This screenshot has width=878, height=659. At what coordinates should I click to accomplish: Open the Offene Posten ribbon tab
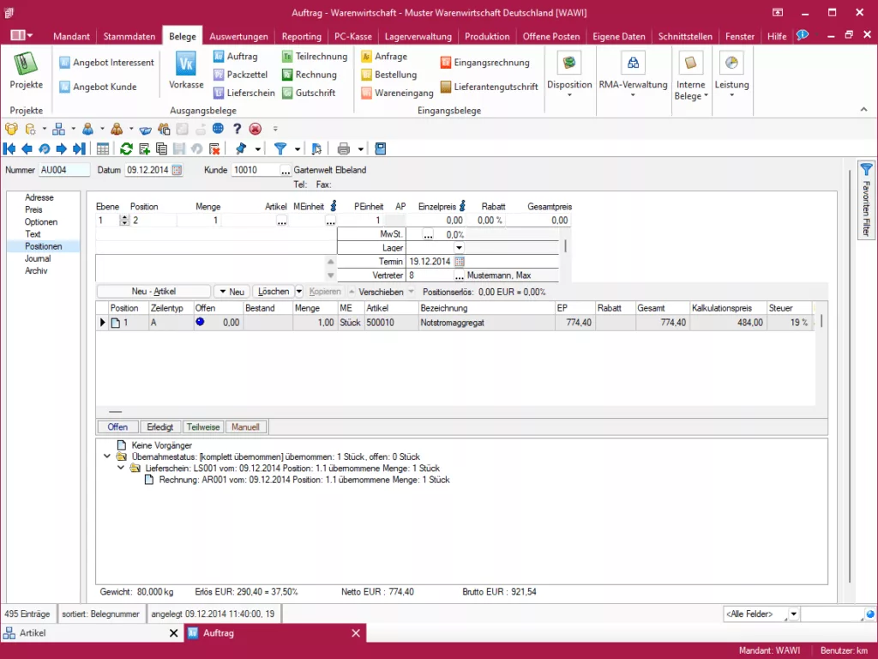tap(551, 36)
